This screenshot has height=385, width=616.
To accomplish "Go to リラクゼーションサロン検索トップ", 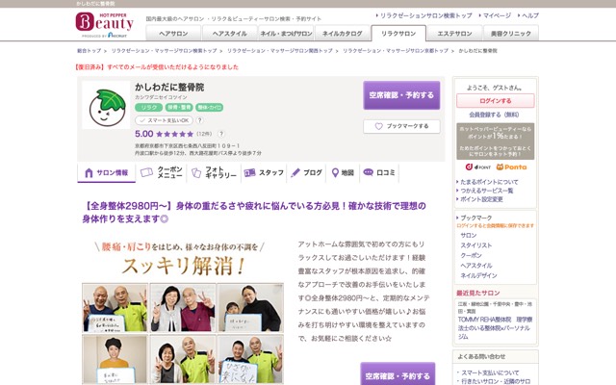I will tap(425, 15).
